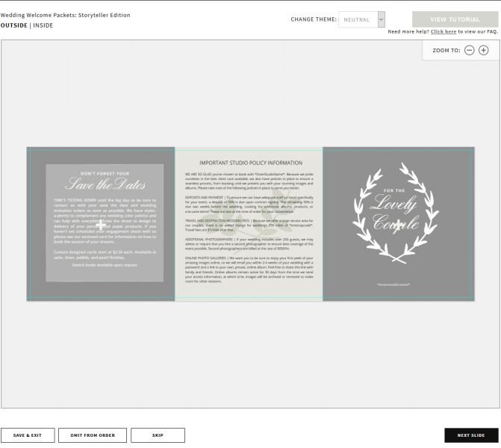This screenshot has height=448, width=501.
Task: Open the 'Click here' FAQ link
Action: tap(444, 31)
